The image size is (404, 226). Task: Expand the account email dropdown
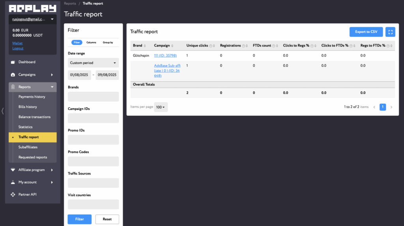click(53, 19)
